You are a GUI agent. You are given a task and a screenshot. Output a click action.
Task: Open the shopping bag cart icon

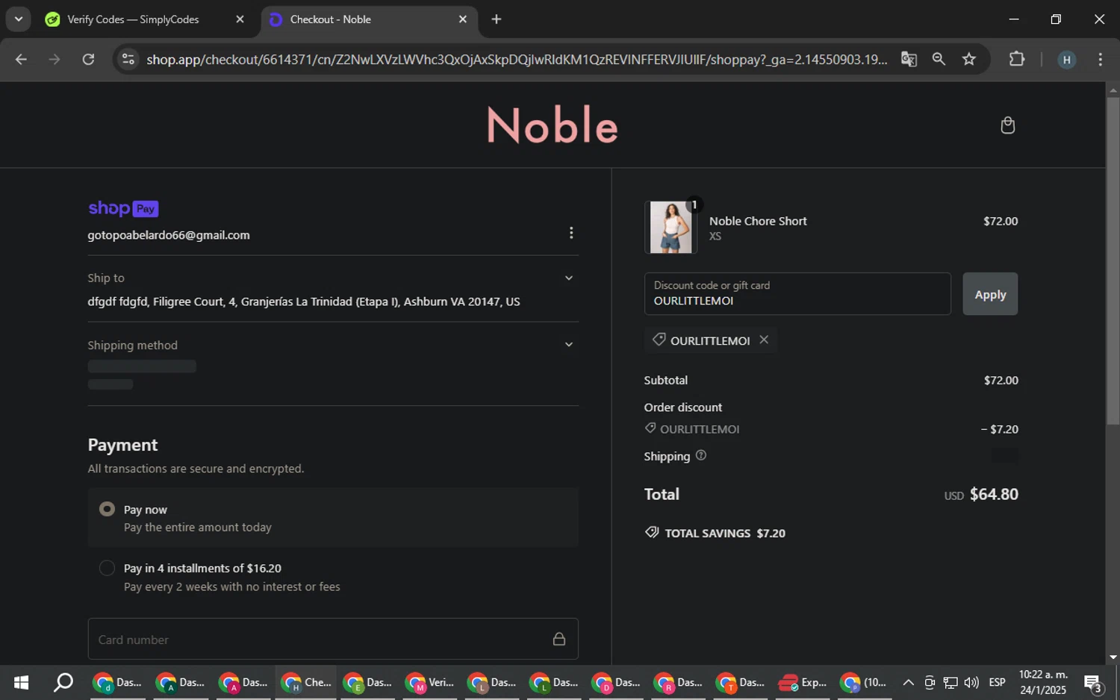1007,125
